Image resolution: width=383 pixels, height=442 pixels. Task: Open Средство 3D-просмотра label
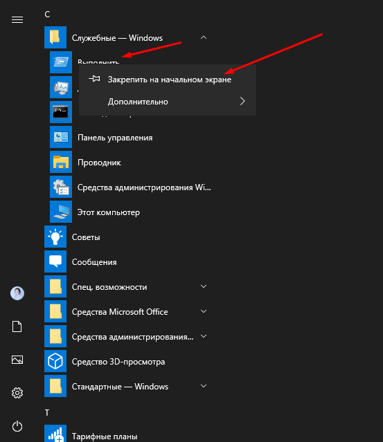[x=118, y=362]
